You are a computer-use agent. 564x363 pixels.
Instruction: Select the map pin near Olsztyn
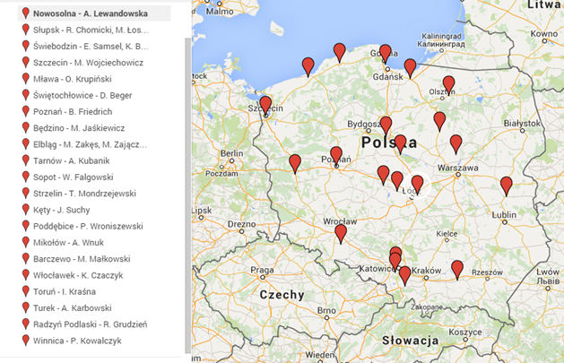point(448,84)
